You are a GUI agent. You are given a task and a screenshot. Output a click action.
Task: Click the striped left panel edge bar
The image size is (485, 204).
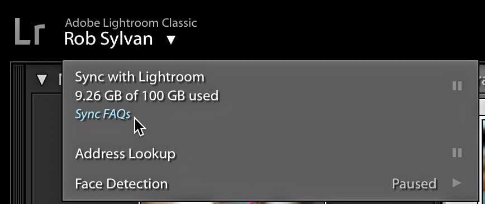[x=18, y=134]
